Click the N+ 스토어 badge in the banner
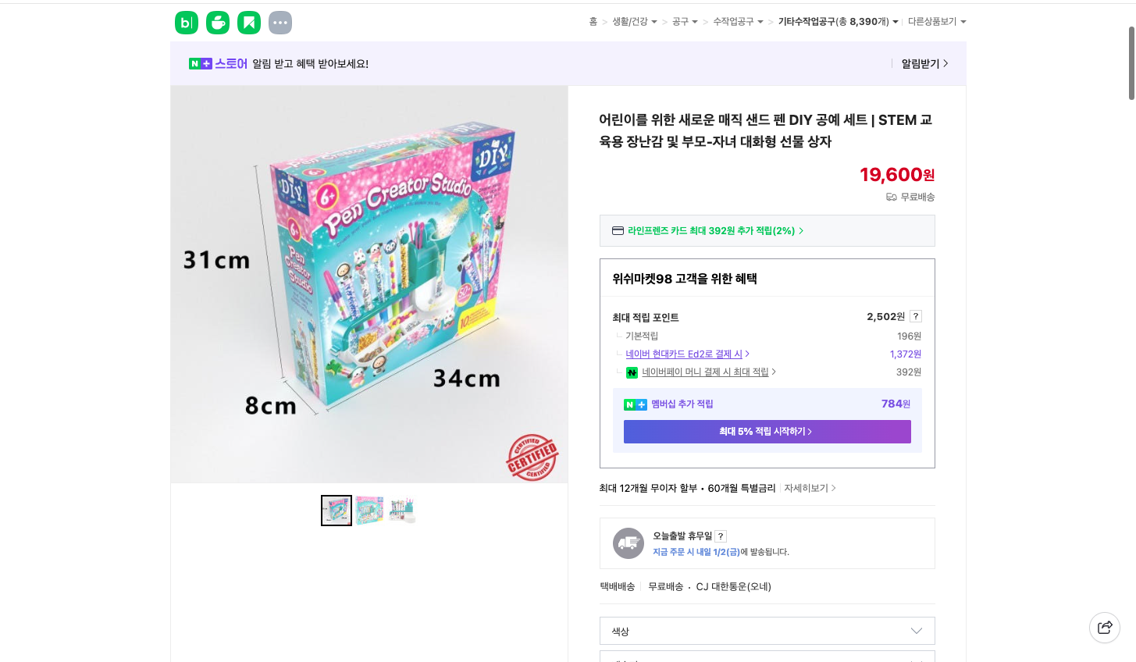 coord(219,63)
